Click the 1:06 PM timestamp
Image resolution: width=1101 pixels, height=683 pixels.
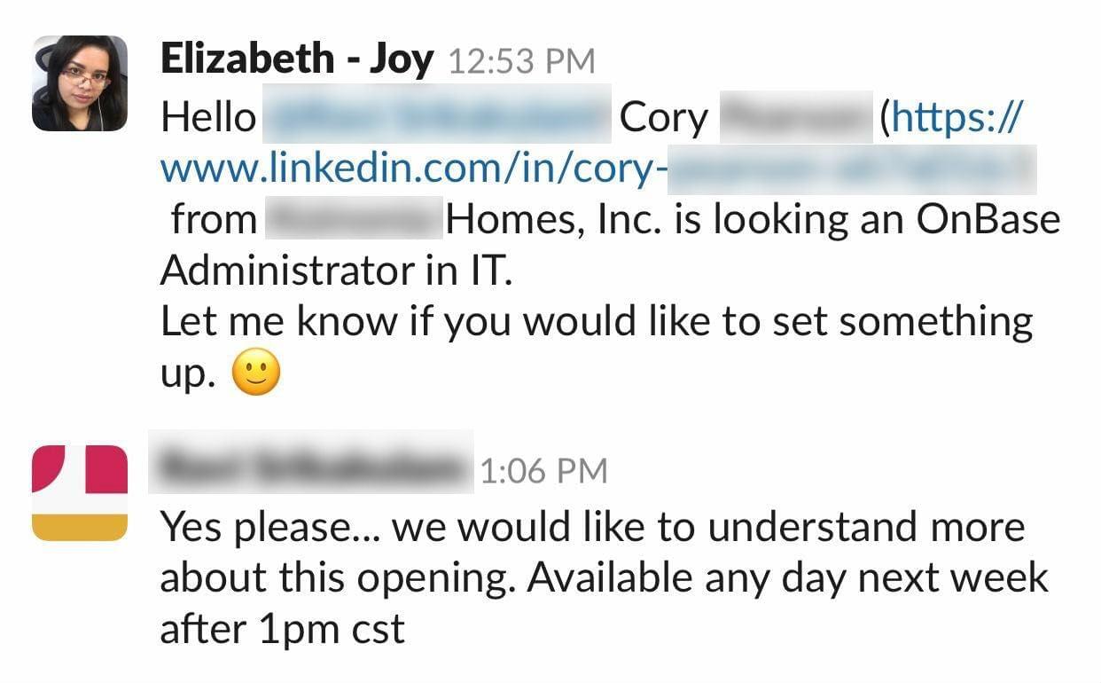pyautogui.click(x=543, y=471)
